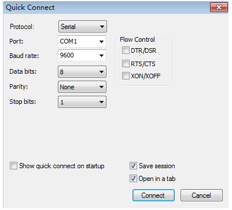Expand the Stop bits dropdown
Image resolution: width=232 pixels, height=210 pixels.
[82, 102]
